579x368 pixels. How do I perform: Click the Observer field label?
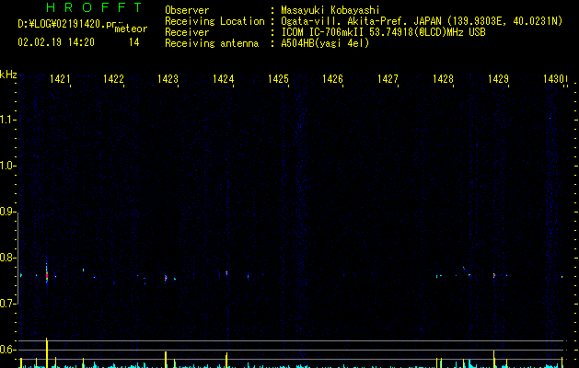click(187, 10)
